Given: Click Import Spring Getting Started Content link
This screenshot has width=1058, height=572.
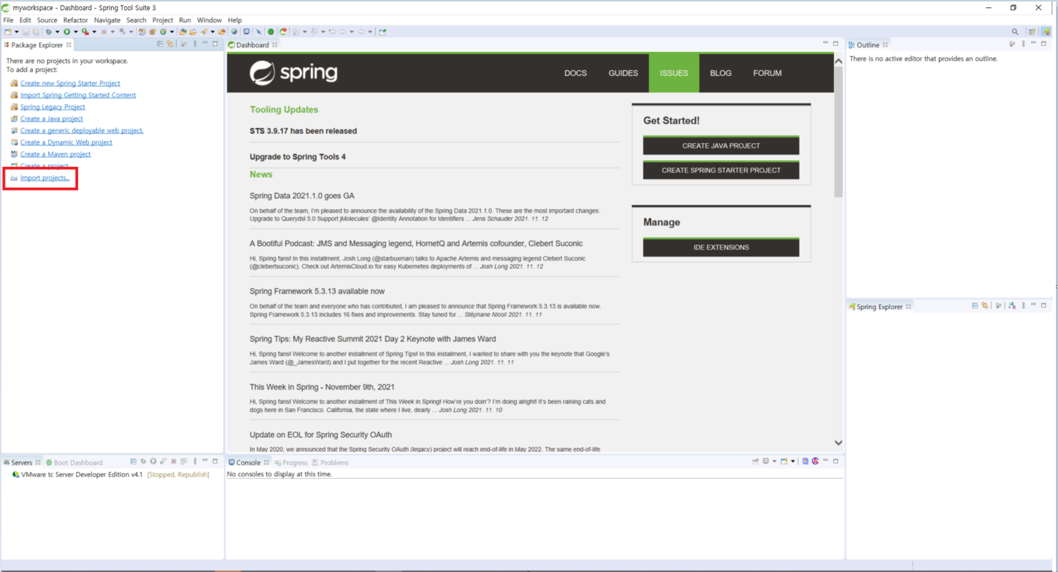Looking at the screenshot, I should click(78, 95).
